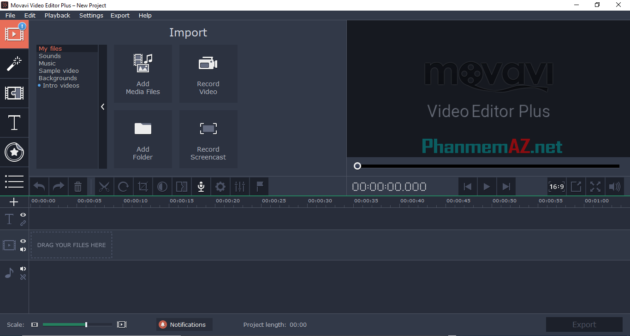Rotate the clip
This screenshot has height=336, width=630.
tap(124, 186)
